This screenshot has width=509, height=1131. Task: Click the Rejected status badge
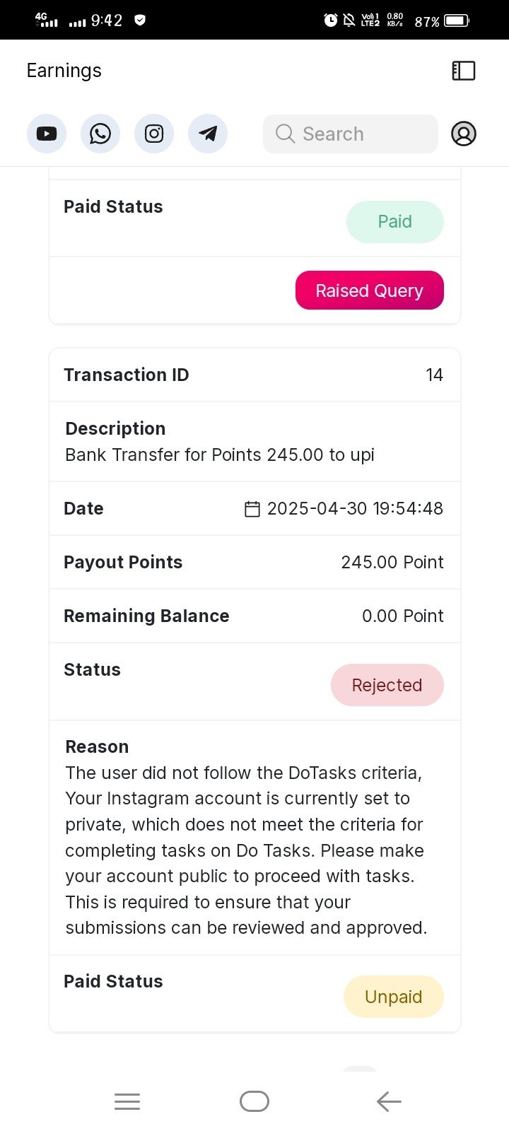(x=387, y=685)
